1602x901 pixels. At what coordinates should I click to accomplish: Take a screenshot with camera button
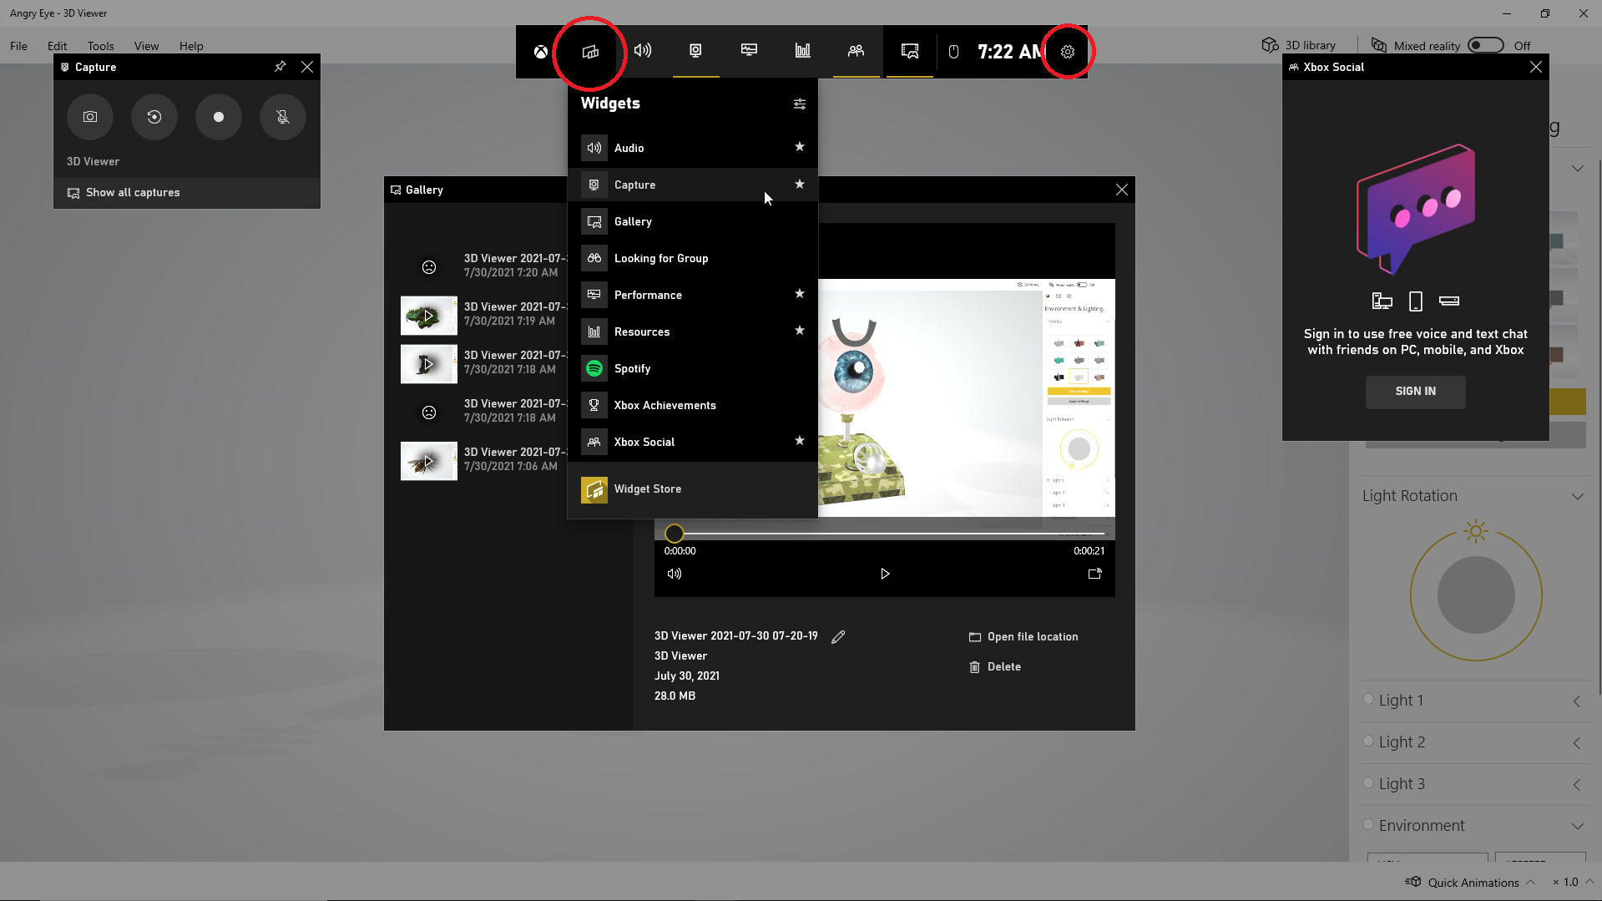point(90,117)
